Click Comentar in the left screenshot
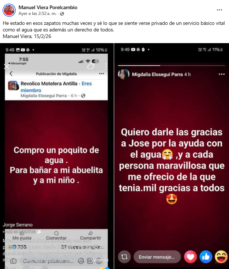This screenshot has height=269, width=229. [56, 236]
